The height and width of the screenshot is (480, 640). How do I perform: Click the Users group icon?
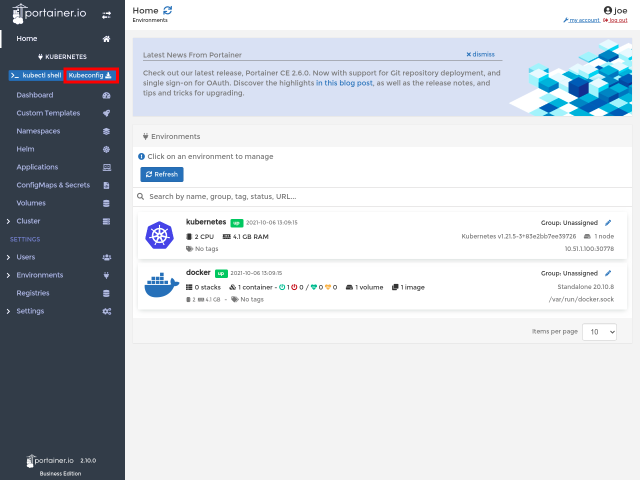point(106,257)
